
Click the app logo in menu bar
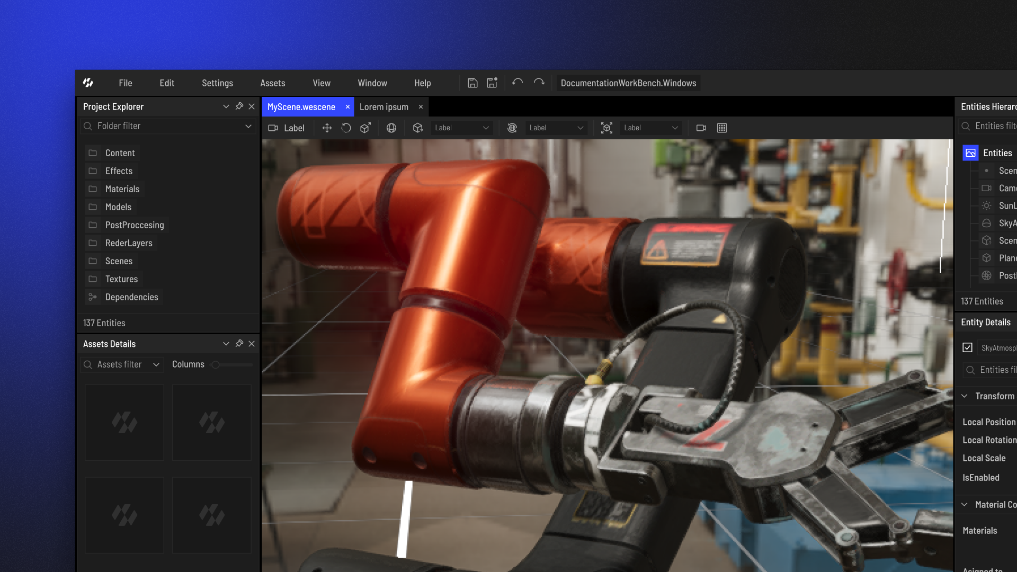[88, 83]
